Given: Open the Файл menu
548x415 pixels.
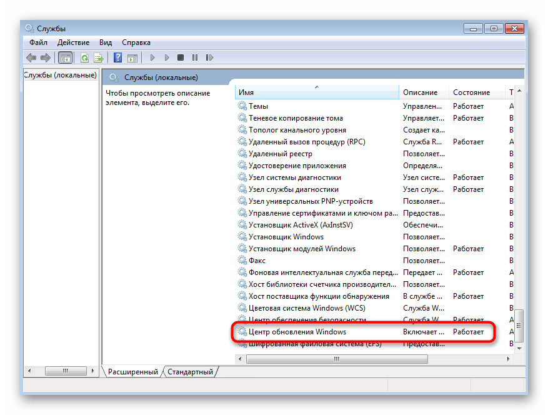Looking at the screenshot, I should coord(39,42).
